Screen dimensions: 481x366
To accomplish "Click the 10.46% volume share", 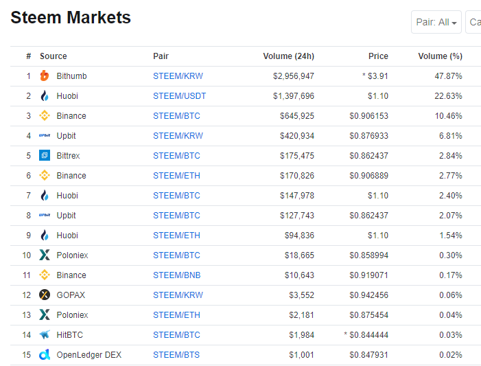I will pyautogui.click(x=449, y=116).
